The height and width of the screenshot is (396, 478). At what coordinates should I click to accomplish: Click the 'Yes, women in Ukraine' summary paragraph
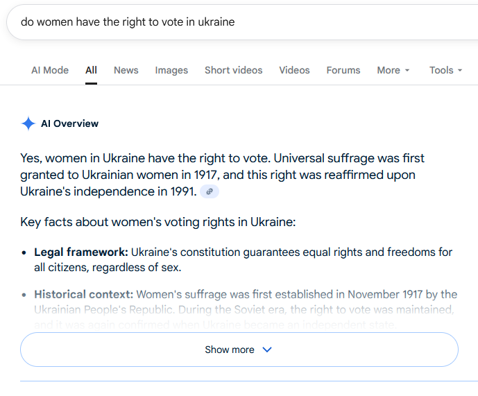pos(222,175)
